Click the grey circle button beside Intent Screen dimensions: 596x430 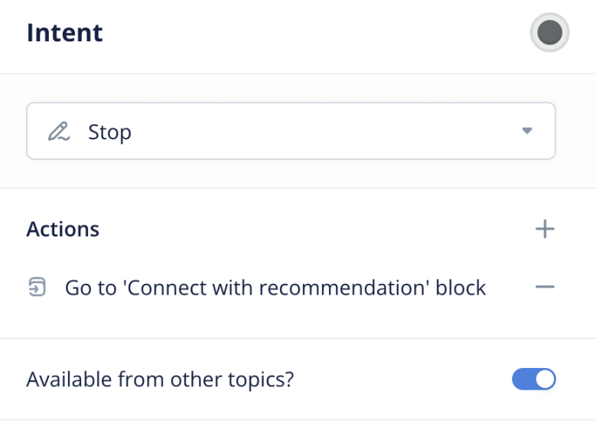tap(549, 33)
